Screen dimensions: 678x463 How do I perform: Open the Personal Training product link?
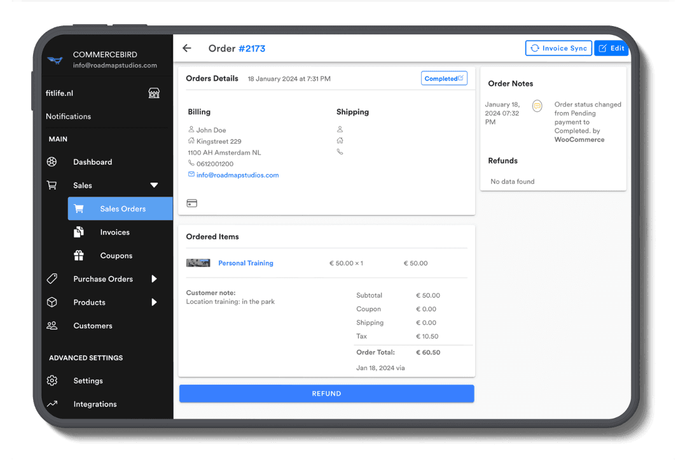(x=246, y=263)
